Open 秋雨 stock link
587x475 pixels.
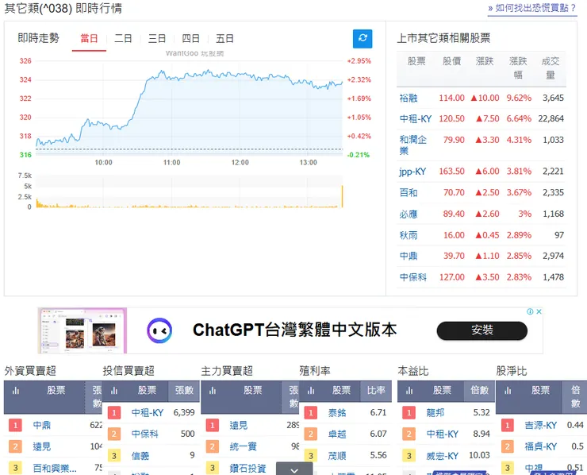pos(409,235)
